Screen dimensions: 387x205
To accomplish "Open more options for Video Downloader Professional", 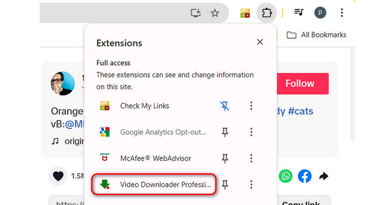I will 251,184.
